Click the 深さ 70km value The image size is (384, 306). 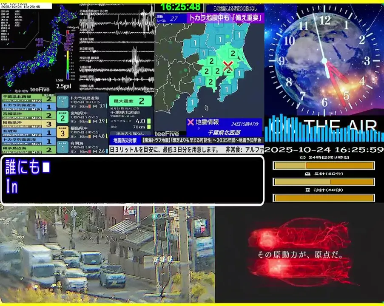pyautogui.click(x=139, y=127)
